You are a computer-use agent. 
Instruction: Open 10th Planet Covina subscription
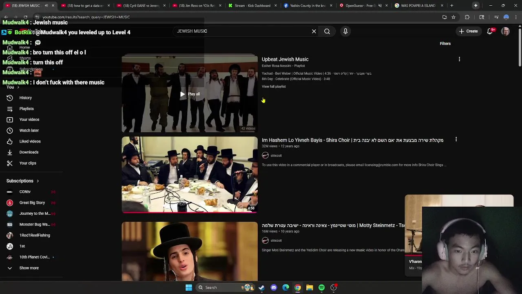[x=34, y=257]
